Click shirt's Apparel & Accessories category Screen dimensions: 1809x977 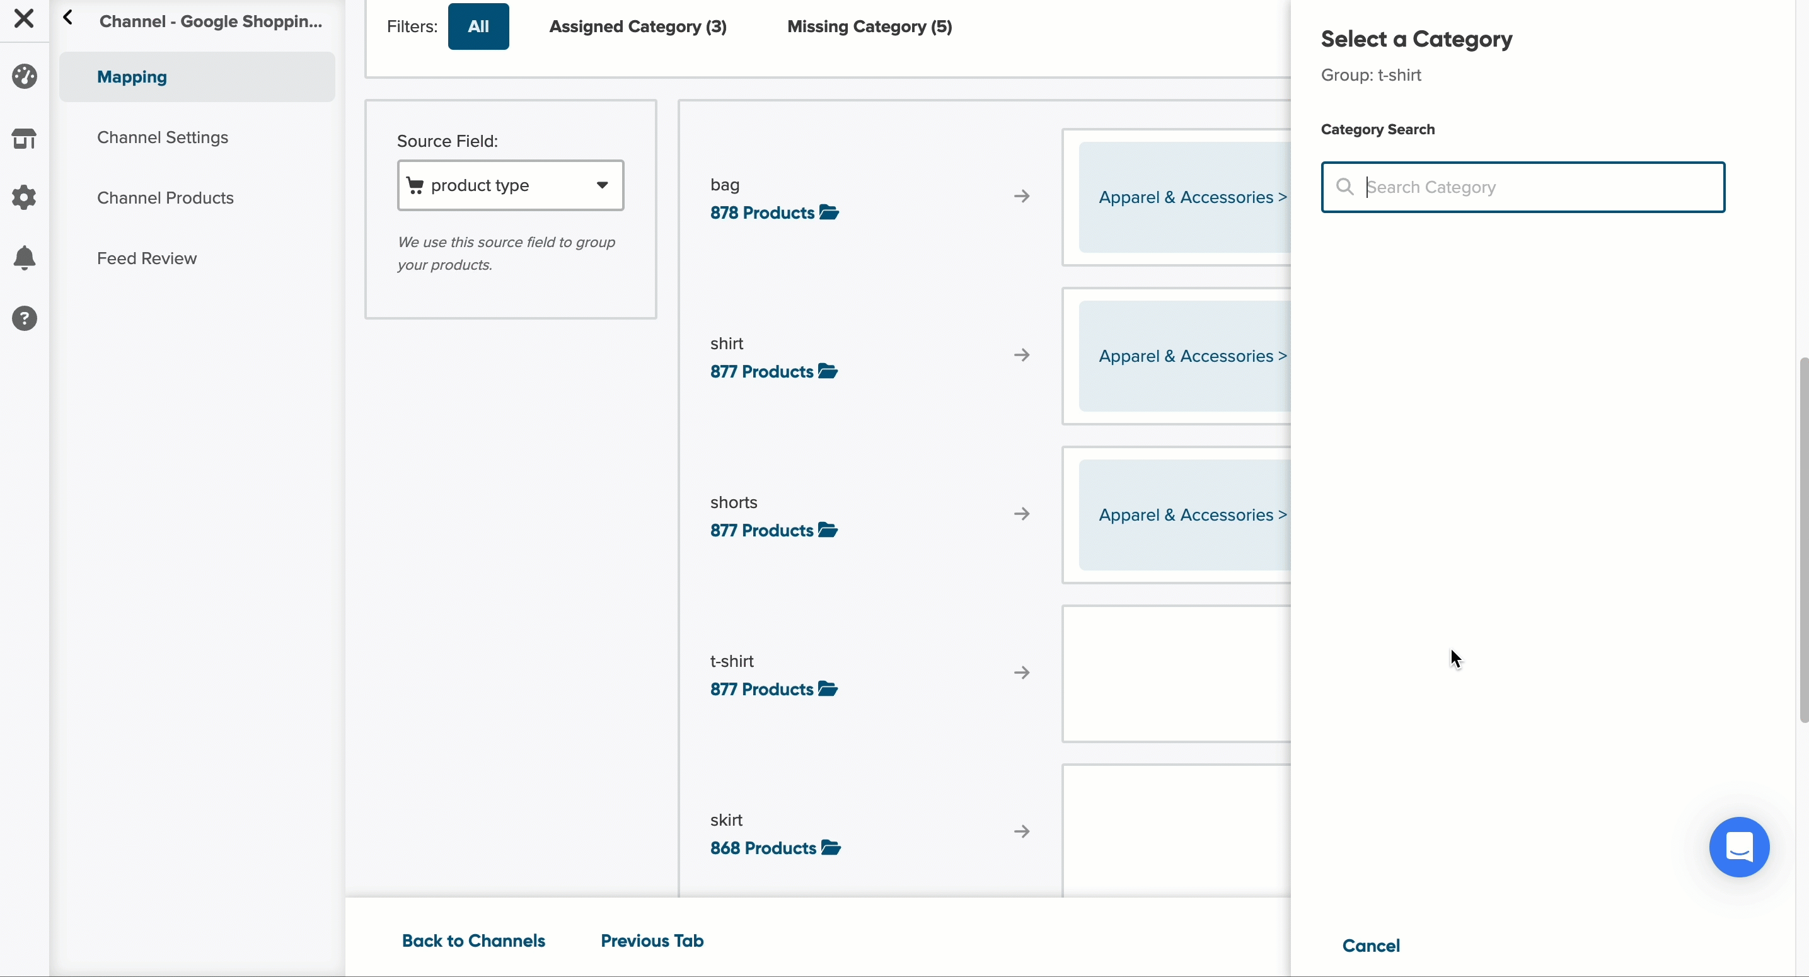click(1185, 356)
